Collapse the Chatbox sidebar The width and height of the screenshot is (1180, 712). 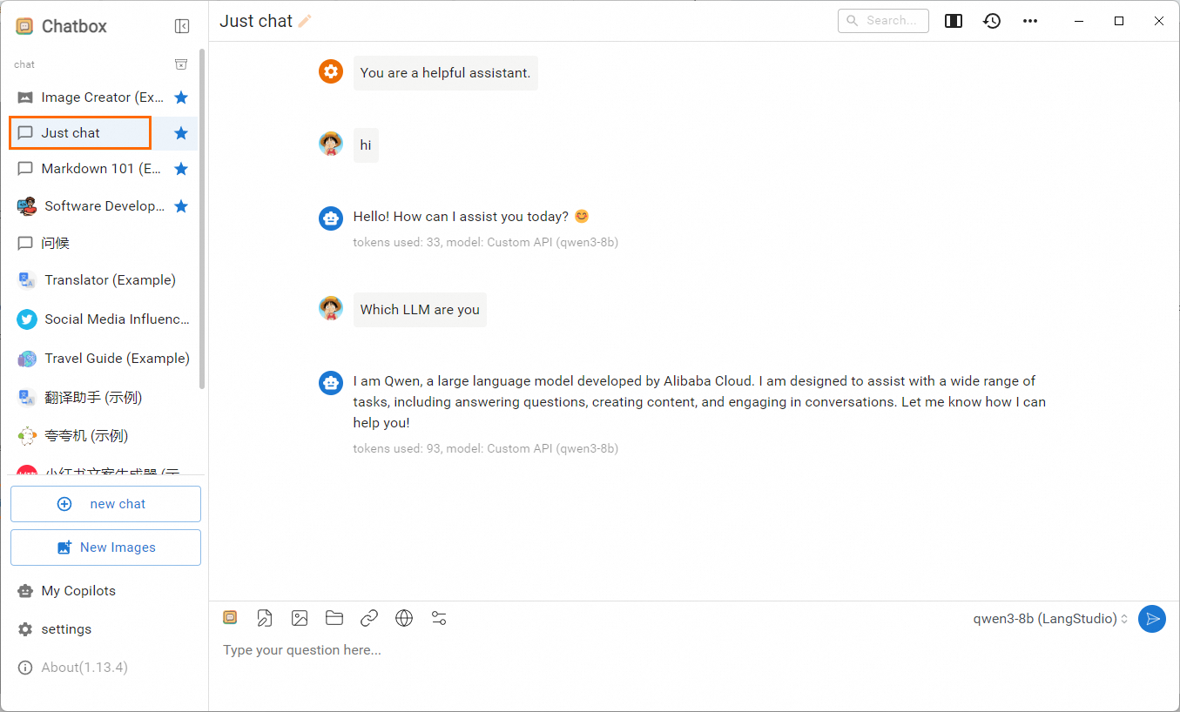coord(182,26)
